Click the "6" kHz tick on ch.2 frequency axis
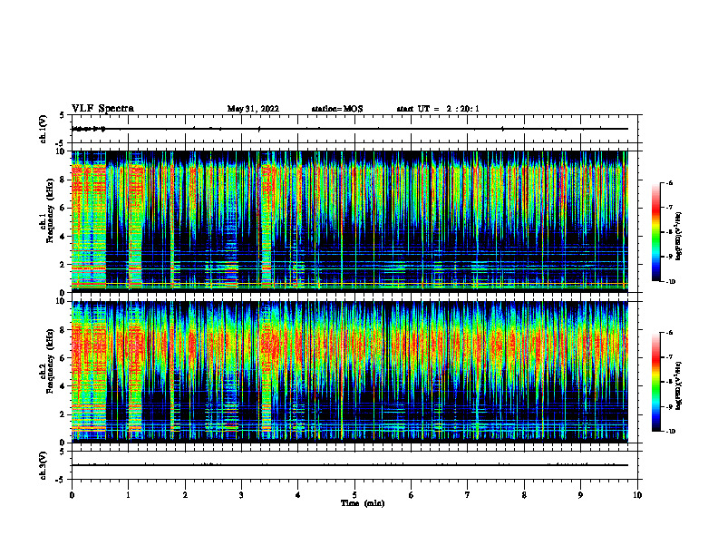This screenshot has height=555, width=718. click(x=63, y=358)
